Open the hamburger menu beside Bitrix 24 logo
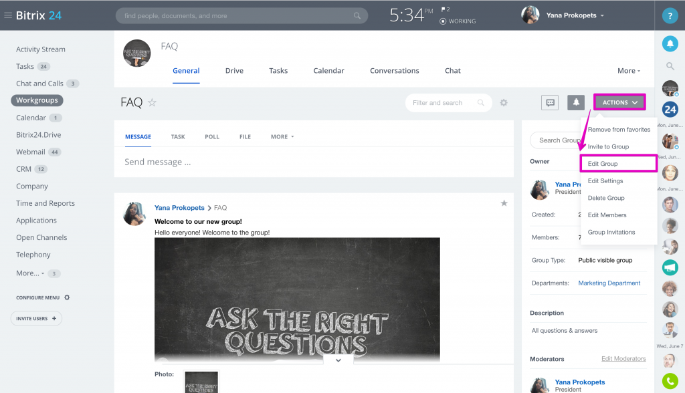 (8, 15)
